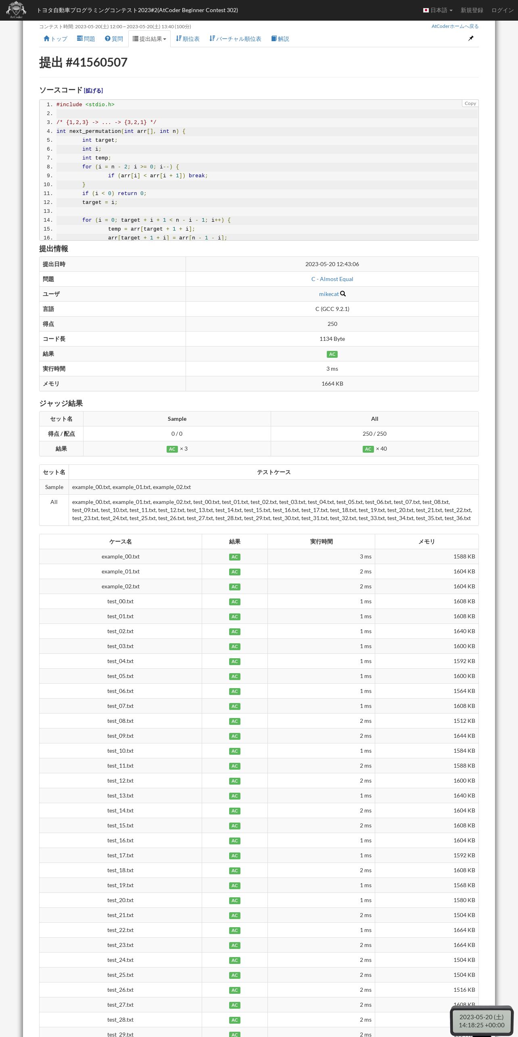Click the 提出 #41560507 heading
This screenshot has width=518, height=1037.
click(x=83, y=62)
